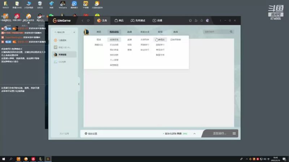289x162 pixels.
Task: Open the 发现 menu tab
Action: (160, 32)
